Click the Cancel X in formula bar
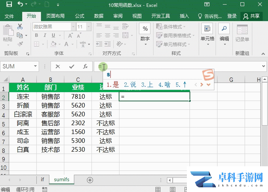 (x=58, y=66)
